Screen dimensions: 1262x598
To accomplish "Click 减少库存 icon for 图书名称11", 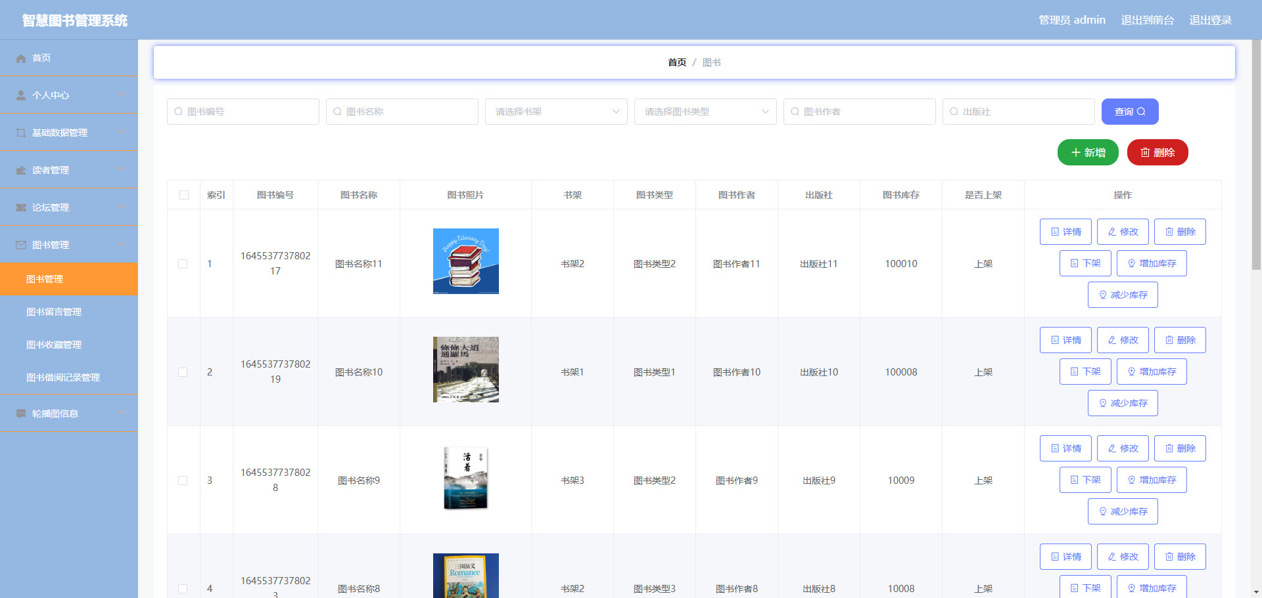I will [1103, 295].
